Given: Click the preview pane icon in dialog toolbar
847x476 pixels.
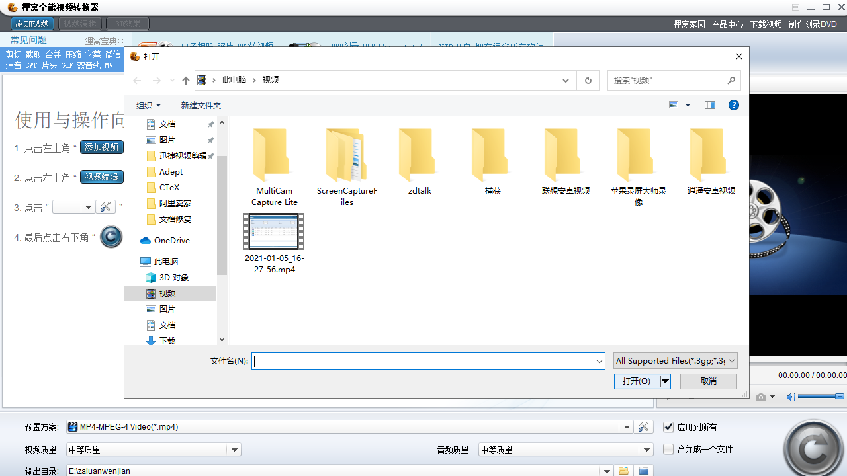Looking at the screenshot, I should (709, 104).
